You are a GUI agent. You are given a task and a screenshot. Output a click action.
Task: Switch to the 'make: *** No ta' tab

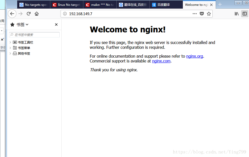(100, 5)
